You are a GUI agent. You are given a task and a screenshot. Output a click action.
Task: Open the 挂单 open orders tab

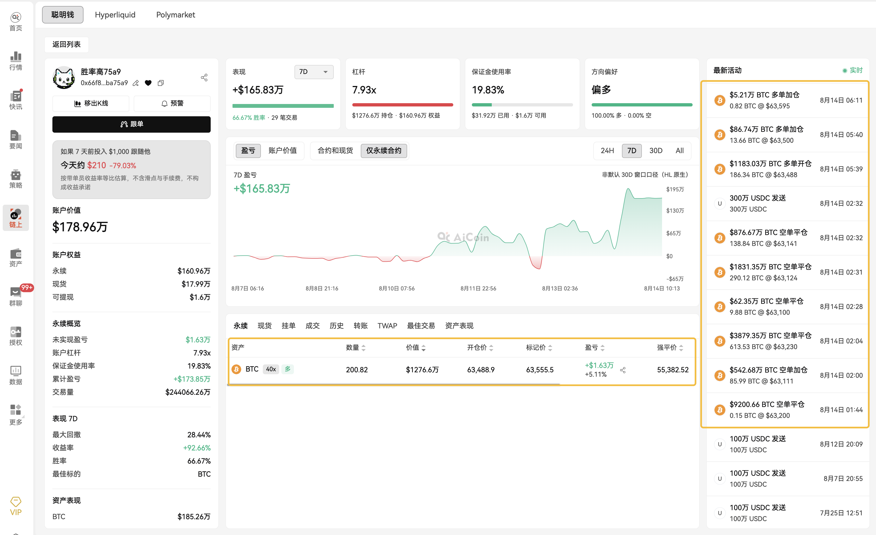pos(289,325)
